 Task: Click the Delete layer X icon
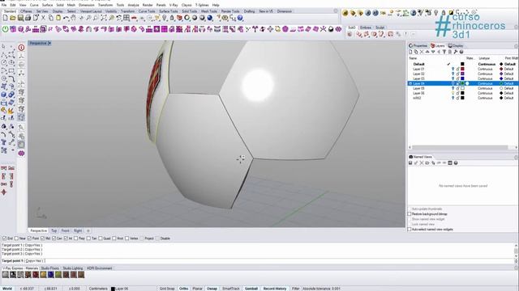pos(422,52)
